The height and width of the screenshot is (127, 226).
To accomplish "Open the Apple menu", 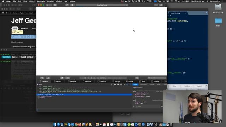I will pyautogui.click(x=3, y=1).
